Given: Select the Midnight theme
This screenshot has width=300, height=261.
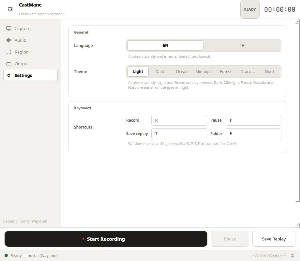Looking at the screenshot, I should (x=203, y=72).
